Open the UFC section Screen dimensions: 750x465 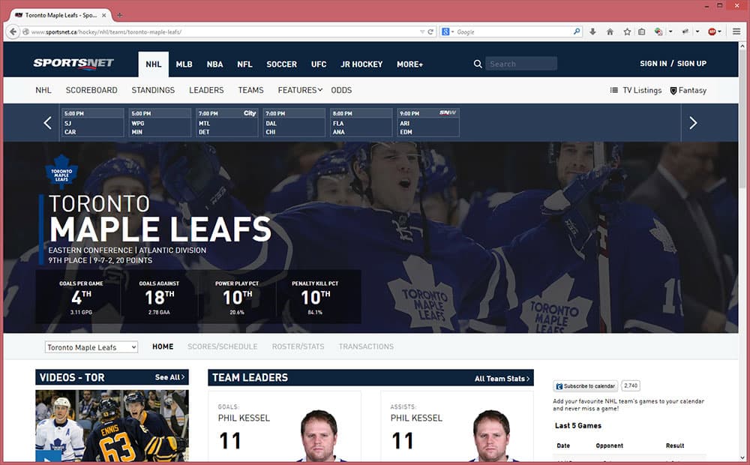[x=319, y=64]
